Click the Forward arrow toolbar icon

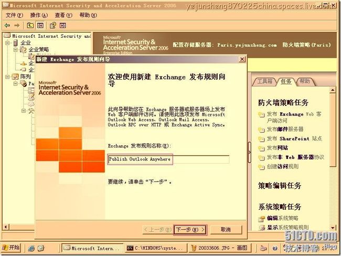17,26
